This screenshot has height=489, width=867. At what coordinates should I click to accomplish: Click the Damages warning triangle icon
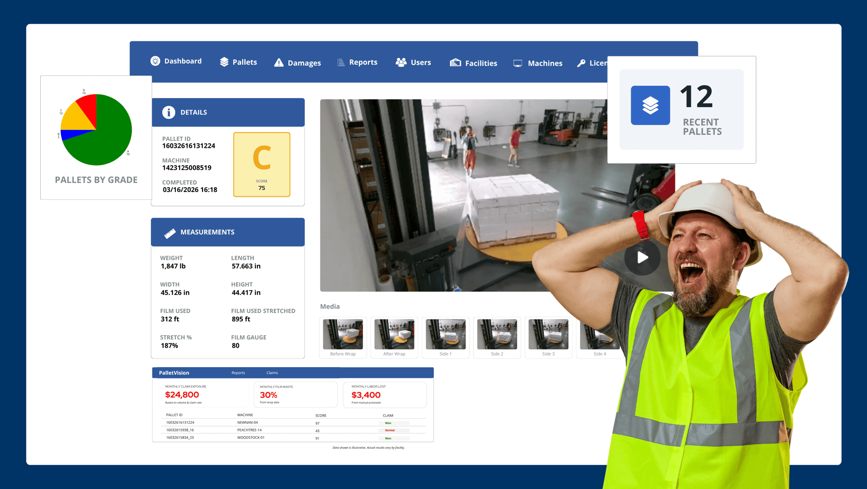[x=279, y=63]
